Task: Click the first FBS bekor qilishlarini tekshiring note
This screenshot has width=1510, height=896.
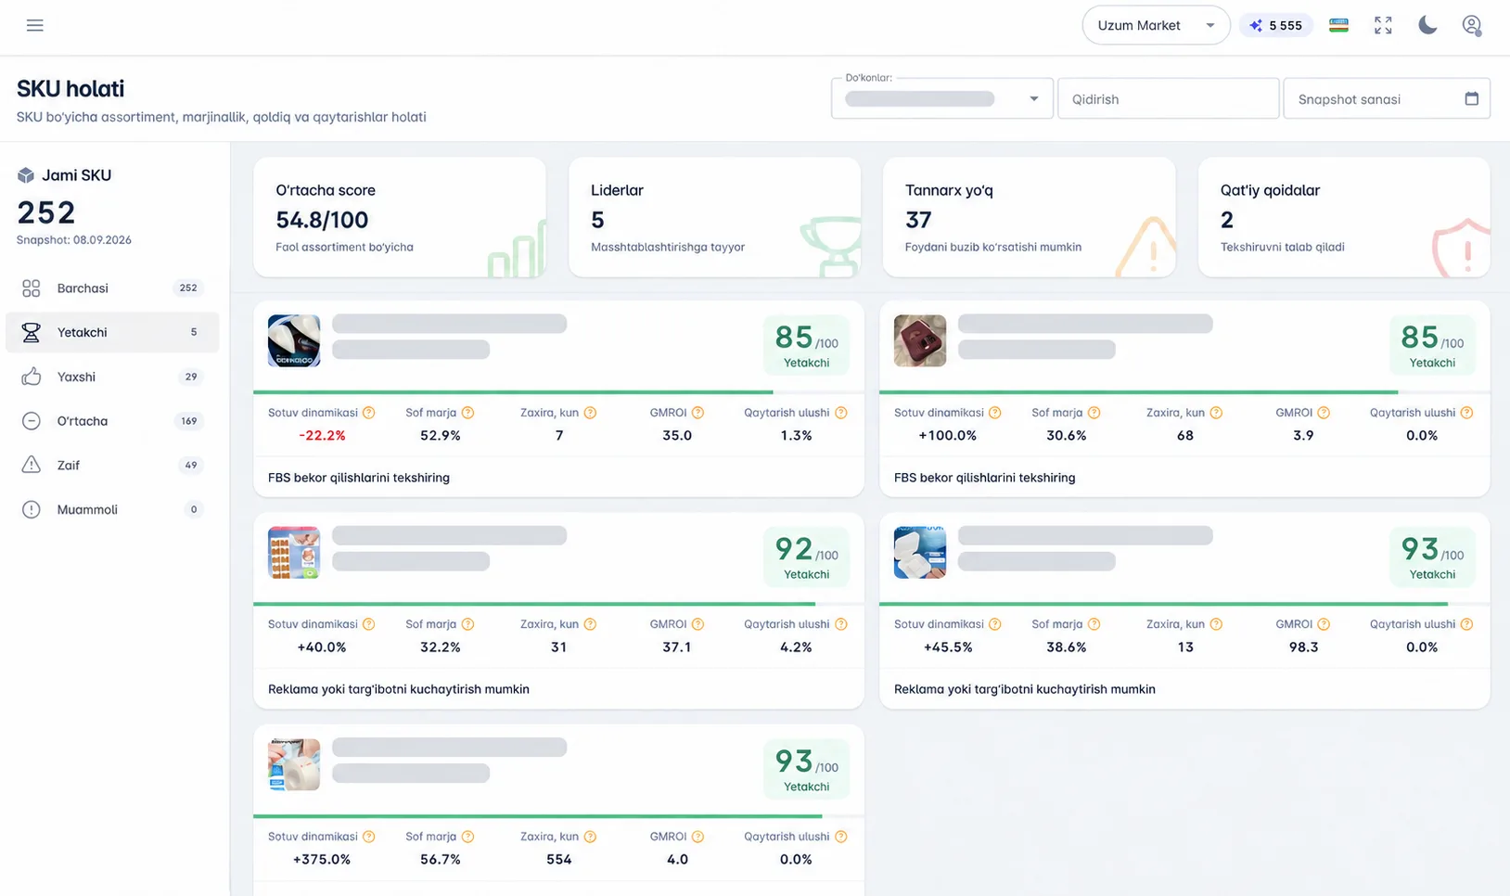Action: pyautogui.click(x=359, y=478)
